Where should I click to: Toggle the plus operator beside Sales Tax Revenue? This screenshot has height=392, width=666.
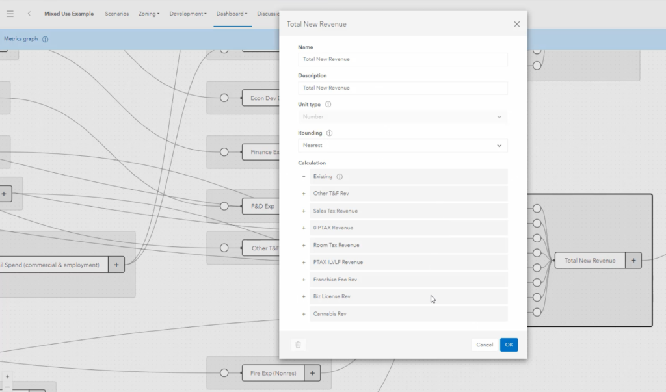[x=304, y=211]
